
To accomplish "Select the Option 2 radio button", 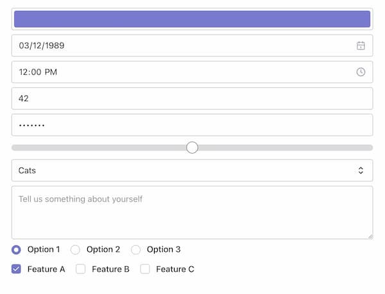I will (x=76, y=250).
